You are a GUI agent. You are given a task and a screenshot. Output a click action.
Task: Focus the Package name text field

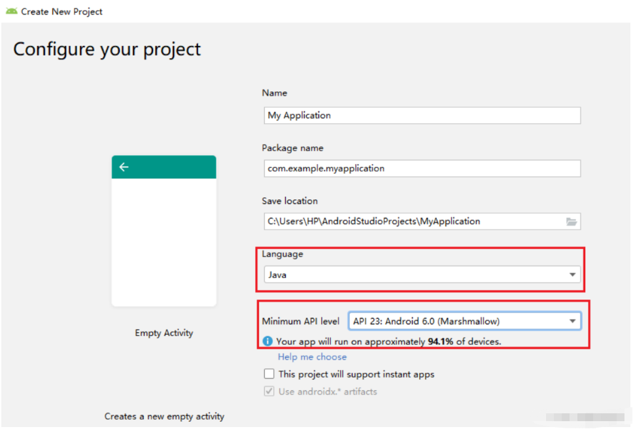422,169
